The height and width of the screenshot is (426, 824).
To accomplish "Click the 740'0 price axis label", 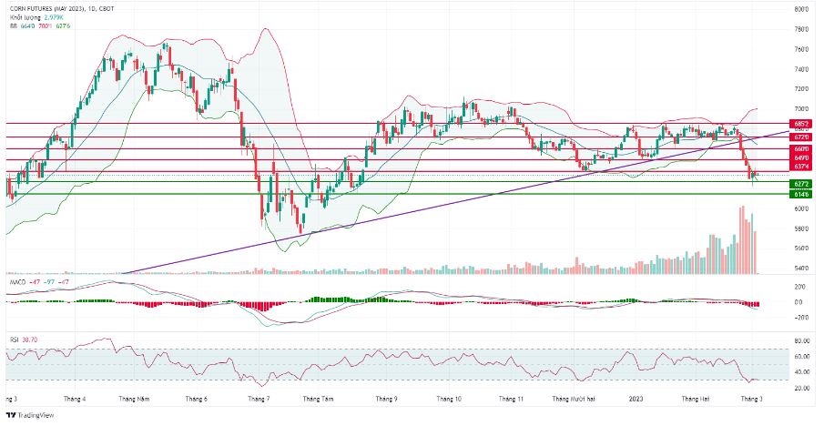I will 801,69.
